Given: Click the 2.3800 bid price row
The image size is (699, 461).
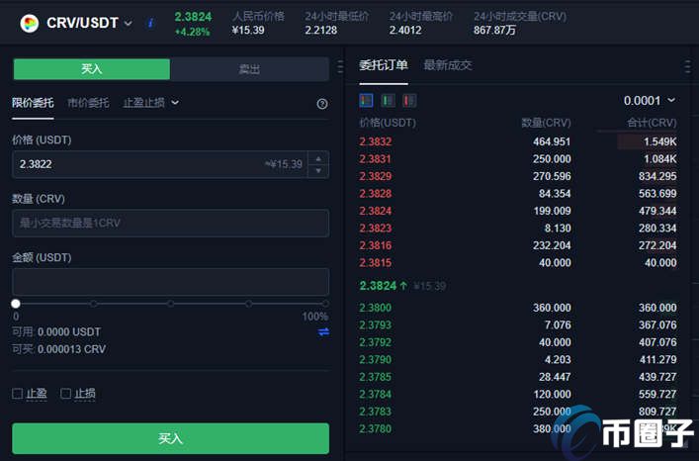Looking at the screenshot, I should coord(518,308).
